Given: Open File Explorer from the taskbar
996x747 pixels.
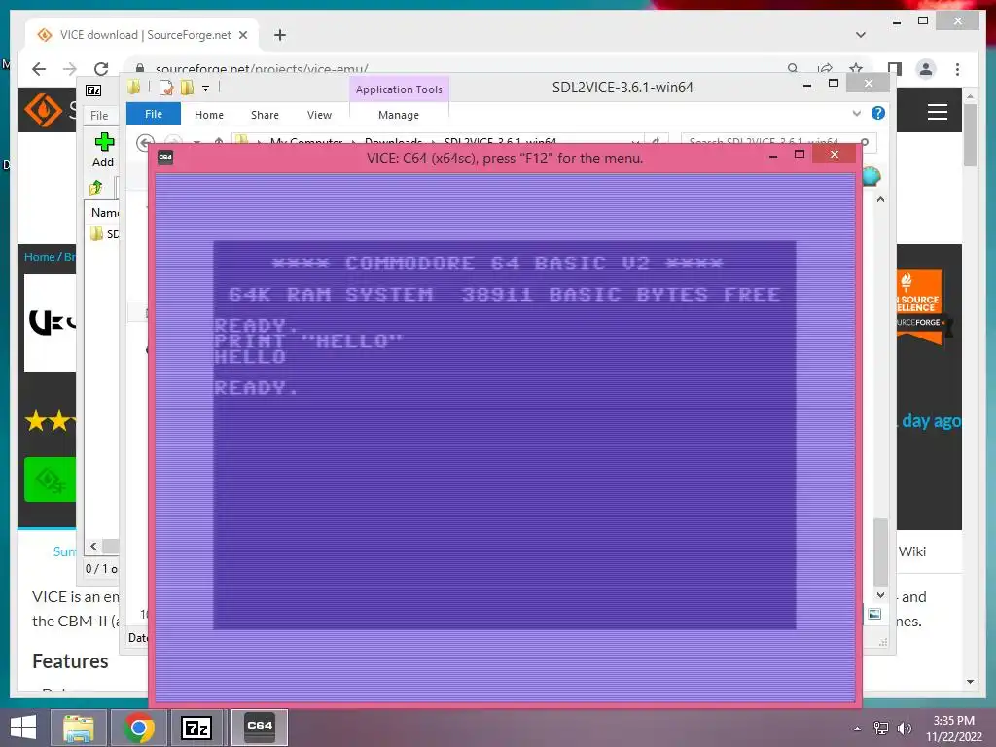Looking at the screenshot, I should (x=78, y=728).
